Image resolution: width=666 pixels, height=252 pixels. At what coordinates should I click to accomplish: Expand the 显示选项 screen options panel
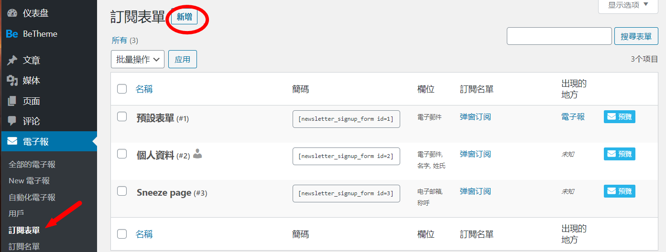point(628,5)
